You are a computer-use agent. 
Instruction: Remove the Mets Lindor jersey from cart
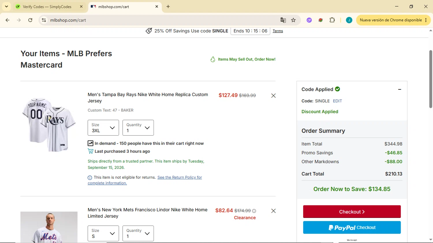pos(273,211)
